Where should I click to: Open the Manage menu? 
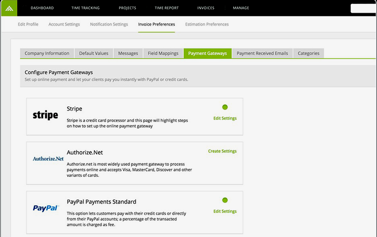pyautogui.click(x=241, y=8)
